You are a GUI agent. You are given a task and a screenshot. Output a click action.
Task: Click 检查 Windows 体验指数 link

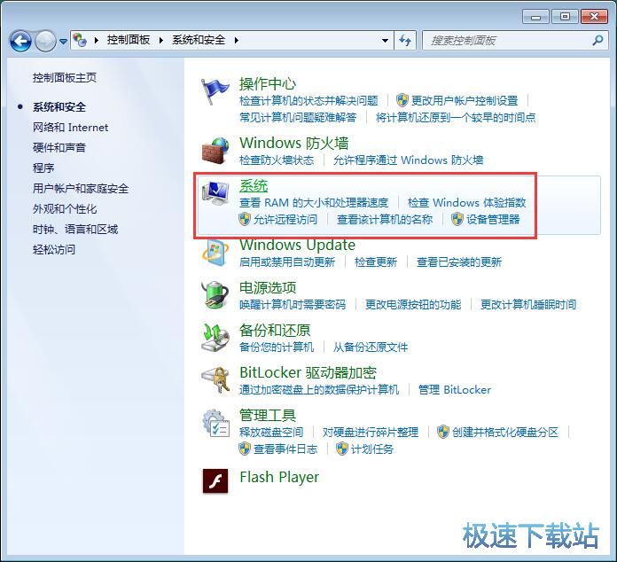tap(466, 202)
